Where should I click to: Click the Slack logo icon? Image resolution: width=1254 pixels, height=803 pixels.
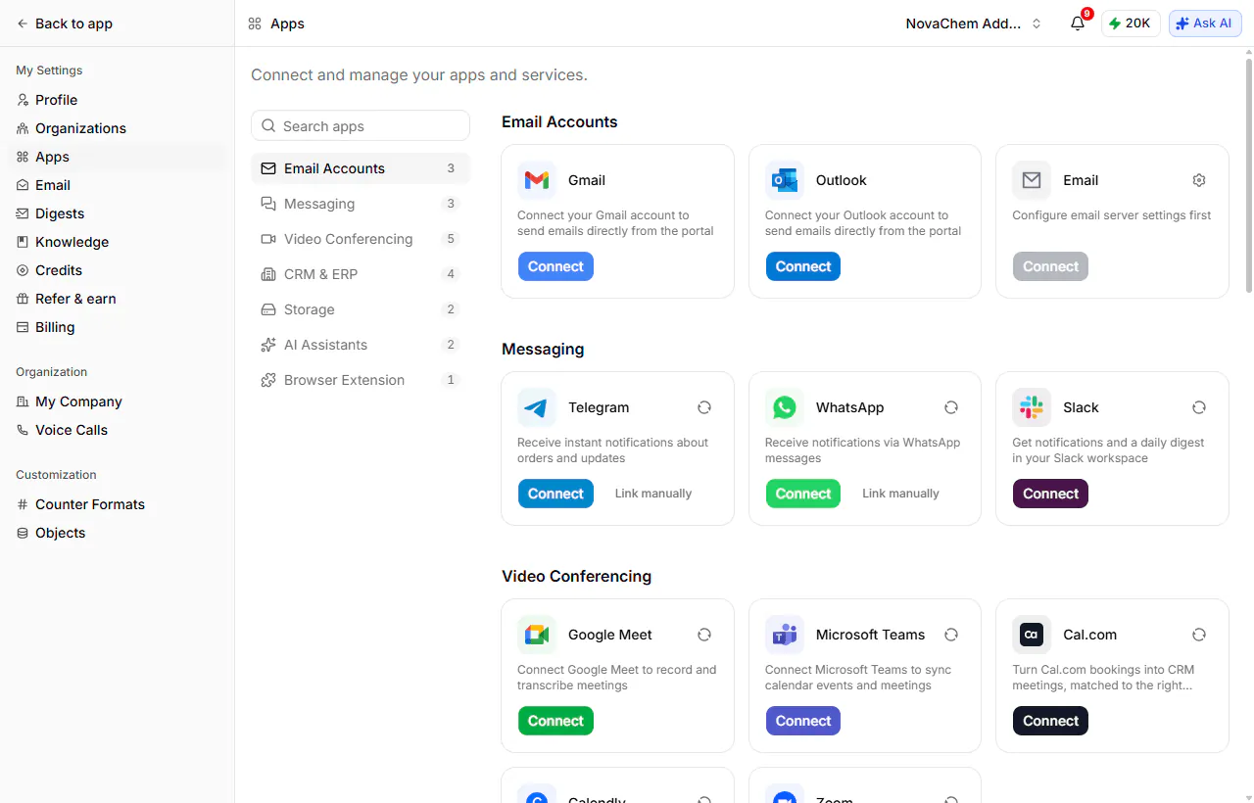[1032, 407]
